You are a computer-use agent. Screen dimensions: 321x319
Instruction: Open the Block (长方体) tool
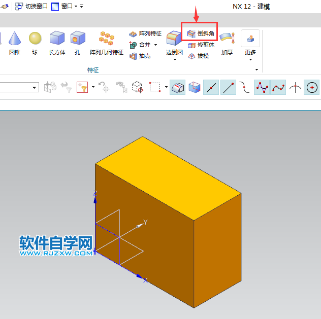pos(57,43)
